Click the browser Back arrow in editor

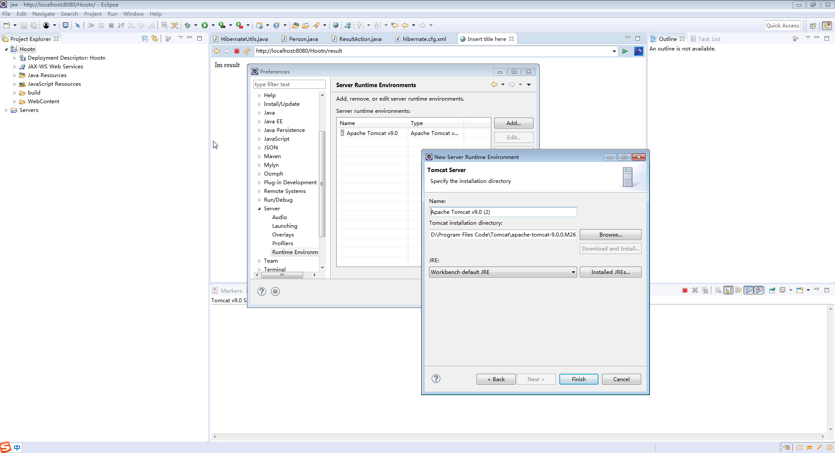pos(217,51)
